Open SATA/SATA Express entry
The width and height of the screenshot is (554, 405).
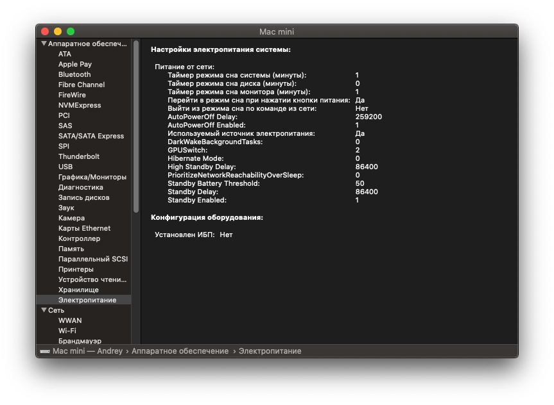coord(91,136)
